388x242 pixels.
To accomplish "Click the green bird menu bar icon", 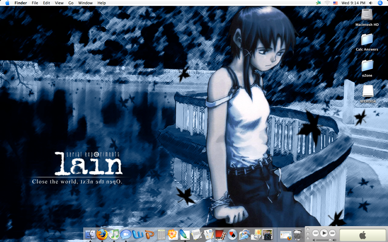I will click(318, 3).
